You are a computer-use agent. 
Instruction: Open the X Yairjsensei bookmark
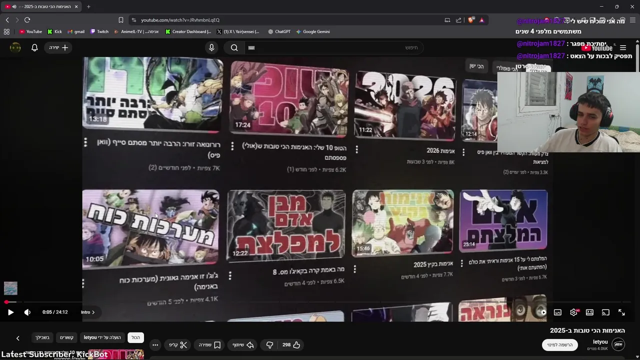point(238,31)
